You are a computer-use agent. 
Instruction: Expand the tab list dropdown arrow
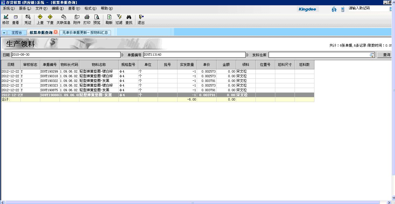coord(4,33)
